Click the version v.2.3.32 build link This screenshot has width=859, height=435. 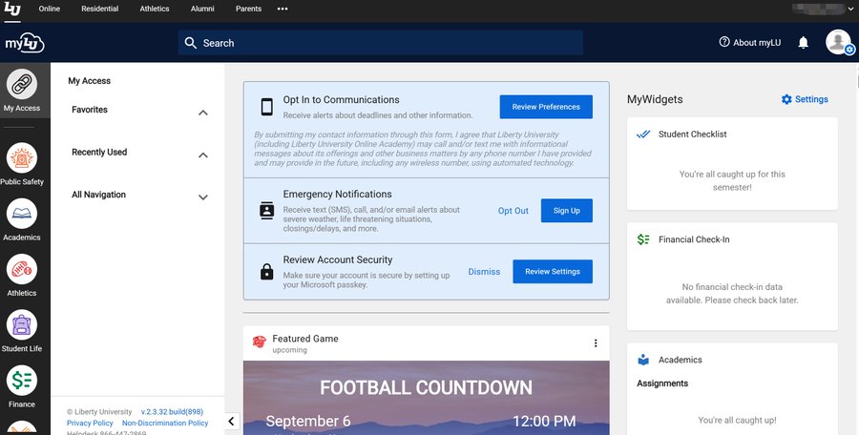coord(172,411)
